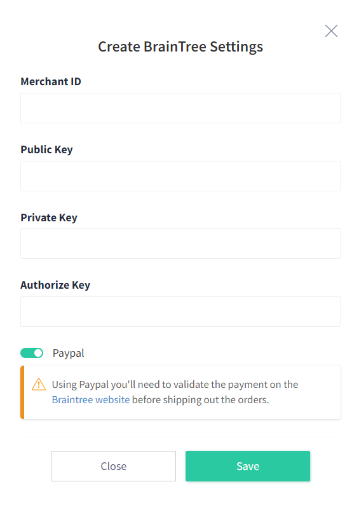Screen dimensions: 359x517
Task: Click the Merchant ID label
Action: pos(51,81)
